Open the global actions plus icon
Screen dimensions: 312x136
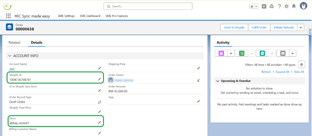click(x=264, y=7)
